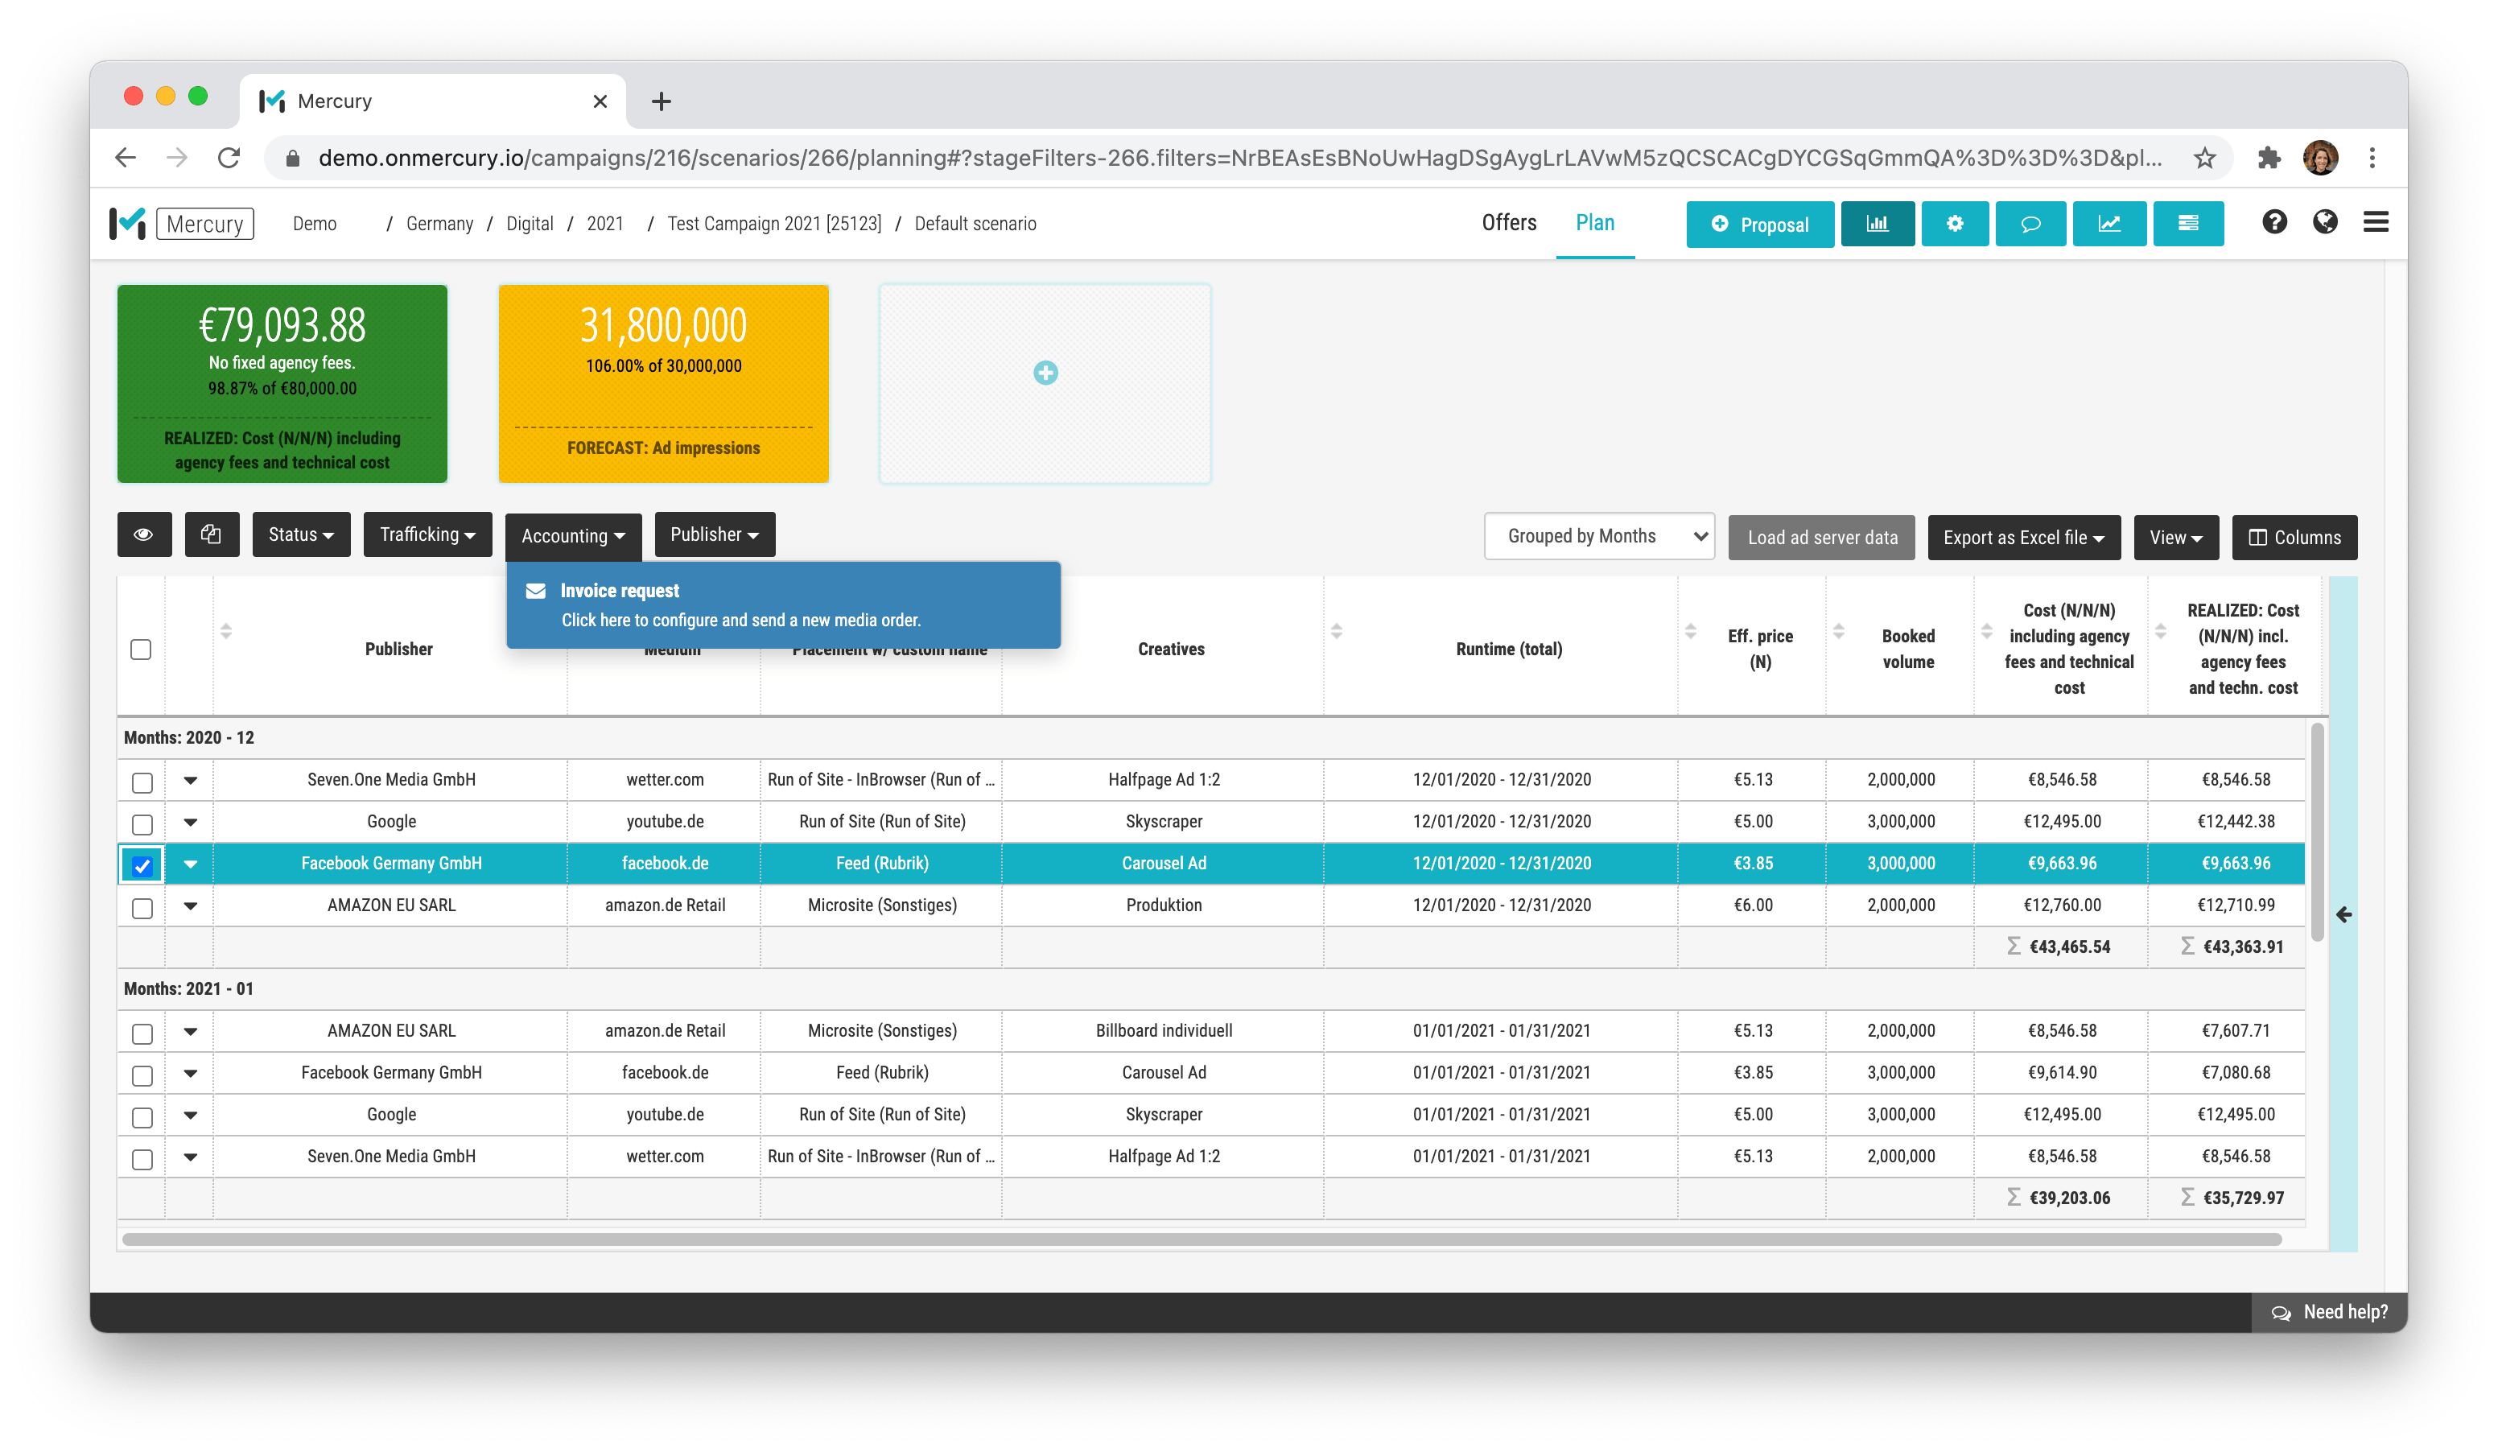The width and height of the screenshot is (2498, 1452).
Task: Check the select-all header checkbox
Action: click(x=141, y=650)
